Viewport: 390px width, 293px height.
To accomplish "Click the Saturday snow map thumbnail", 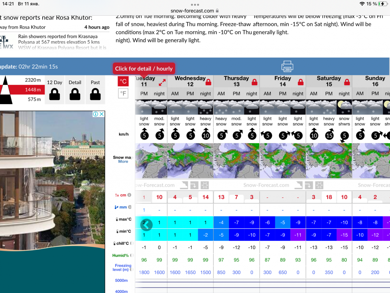I will point(329,161).
